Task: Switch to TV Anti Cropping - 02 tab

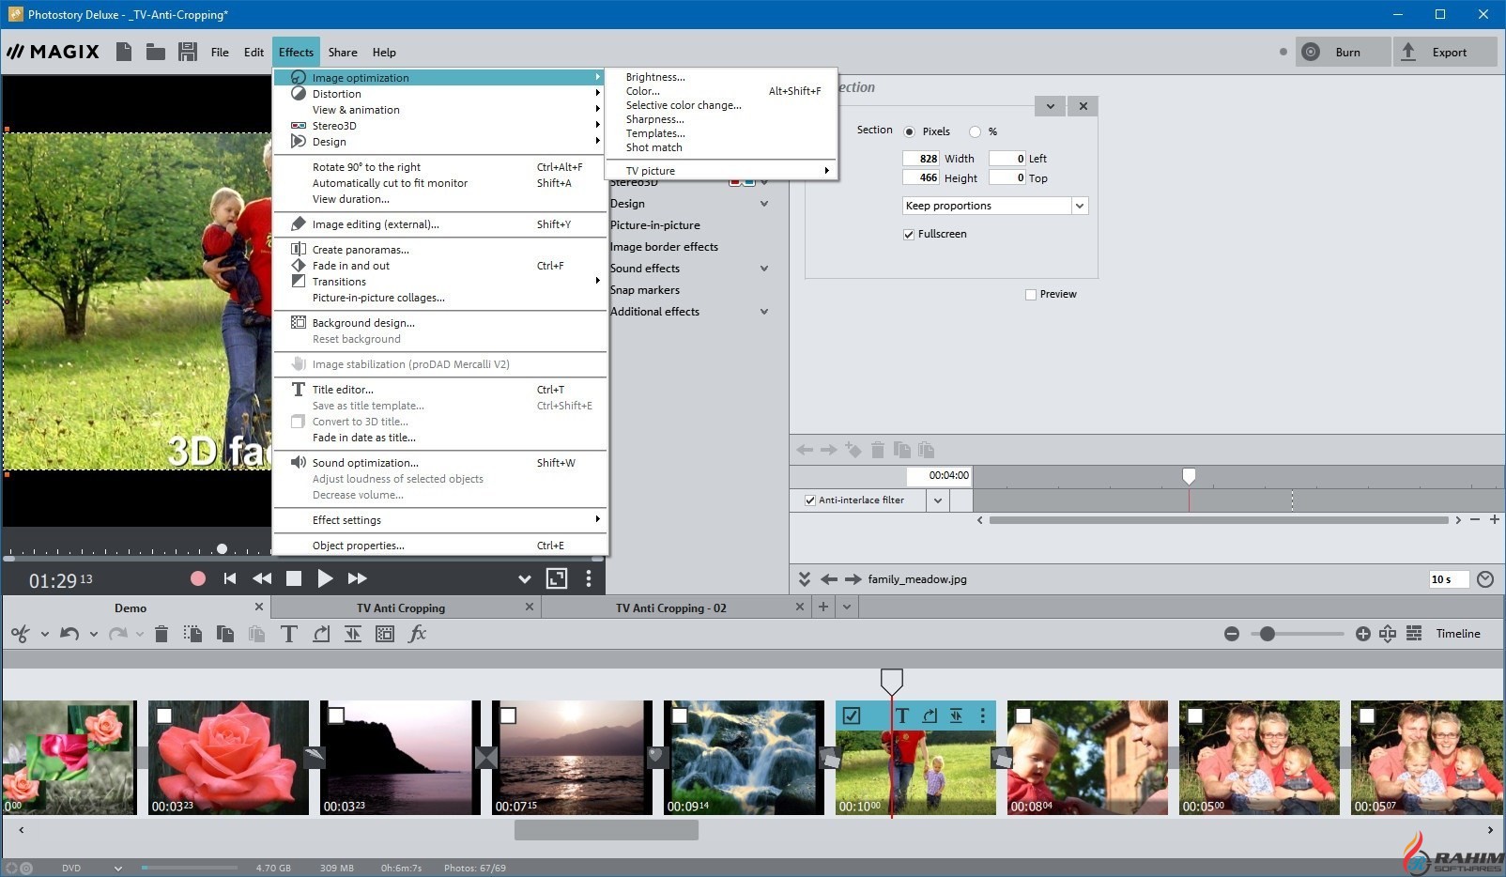Action: (670, 608)
